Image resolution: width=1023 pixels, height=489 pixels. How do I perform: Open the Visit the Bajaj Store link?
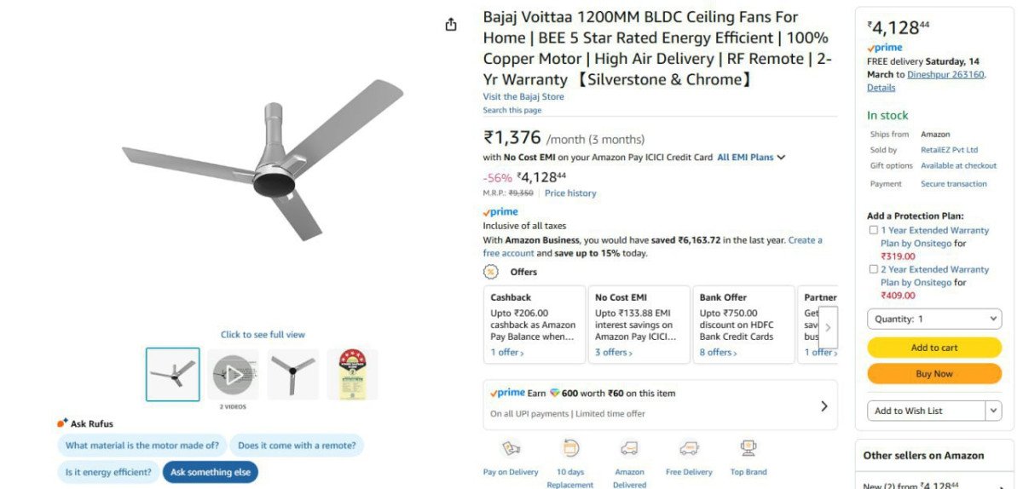coord(523,97)
